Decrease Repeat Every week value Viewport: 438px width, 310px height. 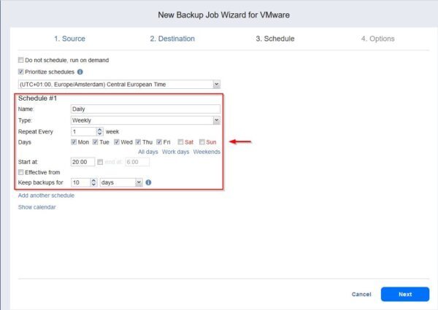[100, 133]
